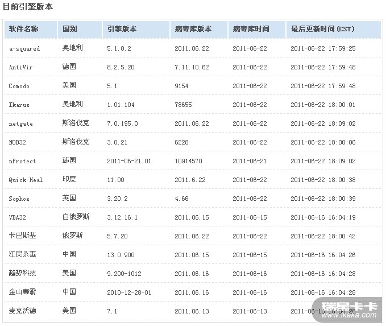Select the a-squared software name

coord(24,48)
